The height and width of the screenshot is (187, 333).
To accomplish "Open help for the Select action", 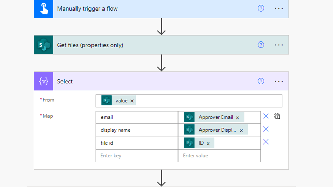I will 261,81.
